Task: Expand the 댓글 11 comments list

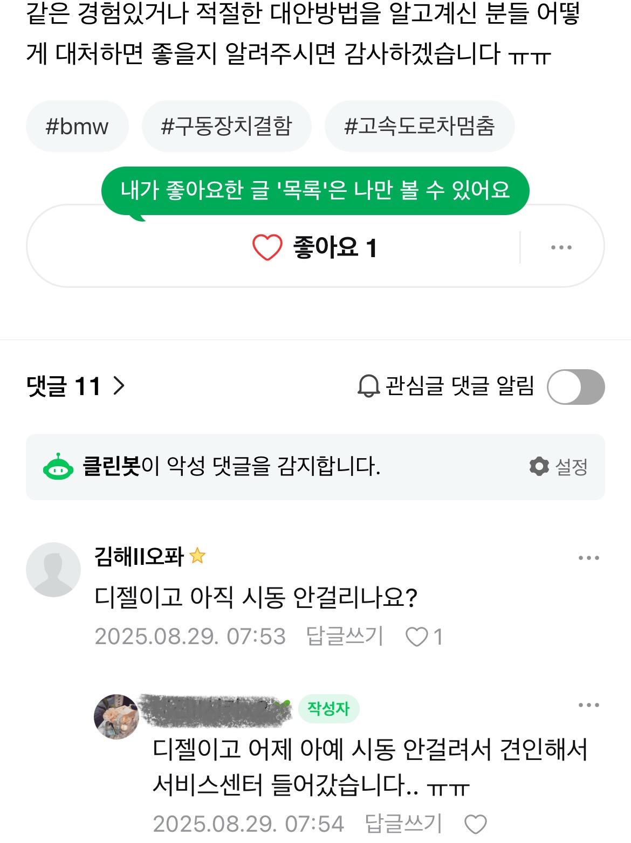Action: pyautogui.click(x=76, y=386)
